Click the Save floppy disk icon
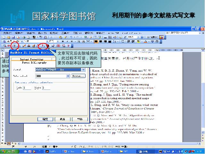This screenshot has height=154, width=205. point(13,37)
